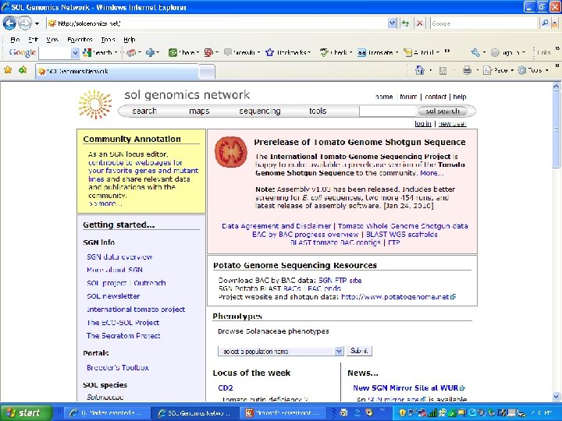Open the SOL newsletter link
Viewport: 562px width, 421px height.
[113, 296]
